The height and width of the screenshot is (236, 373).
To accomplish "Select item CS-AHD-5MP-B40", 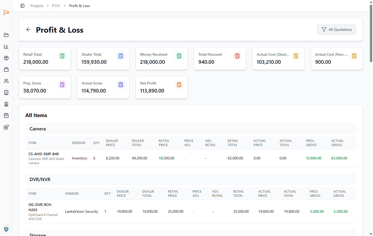I will pyautogui.click(x=44, y=154).
